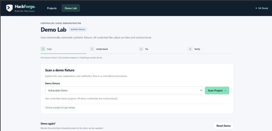This screenshot has height=131, width=272.
Task: Click the Reset Demo button
Action: click(x=223, y=126)
